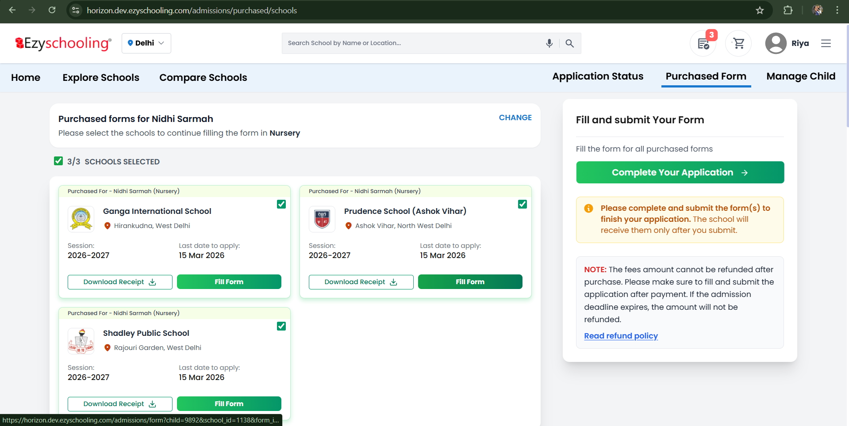Open the shopping cart icon
Viewport: 849px width, 426px height.
coord(738,43)
